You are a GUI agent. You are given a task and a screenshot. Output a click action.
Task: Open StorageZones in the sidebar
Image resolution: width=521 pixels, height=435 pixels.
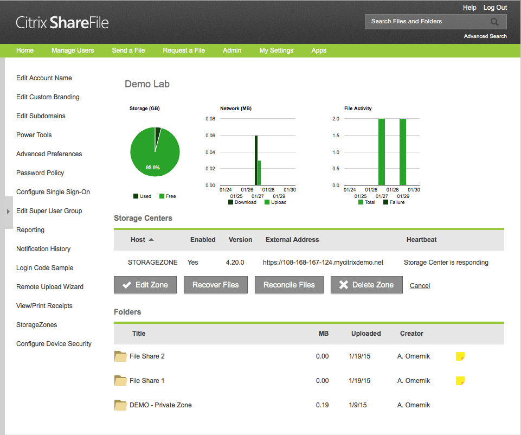(x=36, y=325)
